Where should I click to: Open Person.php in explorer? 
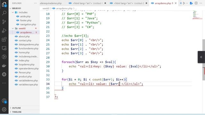pyautogui.click(x=24, y=73)
